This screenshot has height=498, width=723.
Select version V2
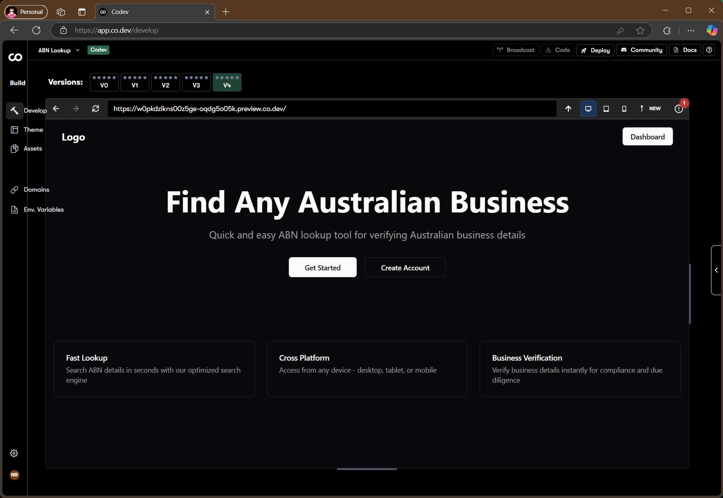pyautogui.click(x=165, y=82)
